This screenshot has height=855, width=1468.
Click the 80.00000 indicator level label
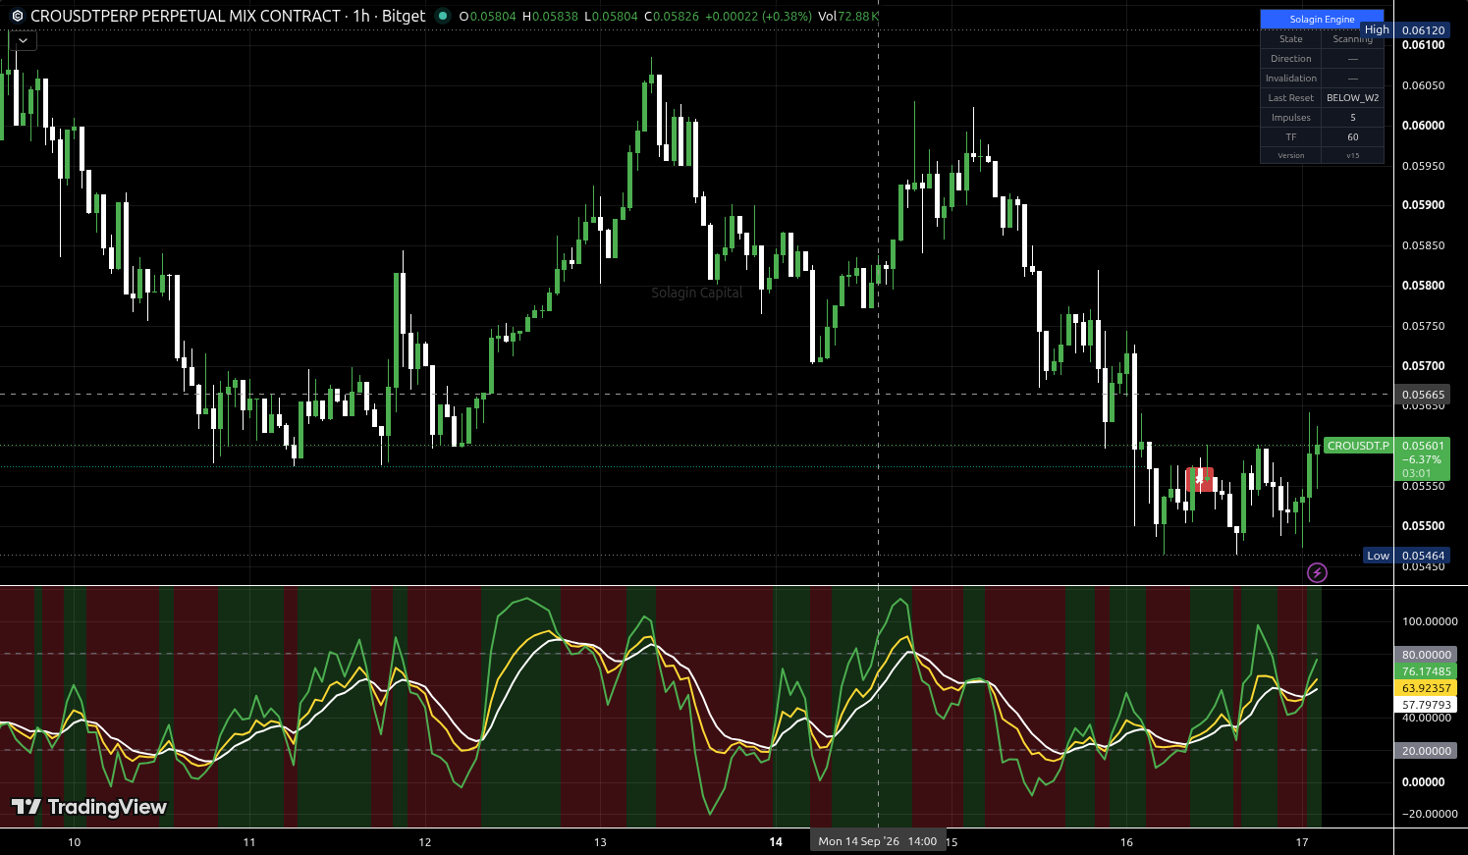coord(1426,655)
